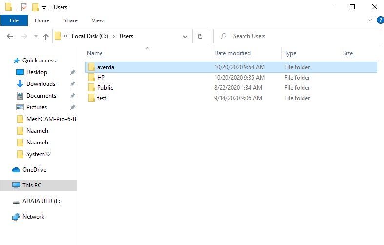
Task: Click into the Search Users field
Action: click(297, 36)
